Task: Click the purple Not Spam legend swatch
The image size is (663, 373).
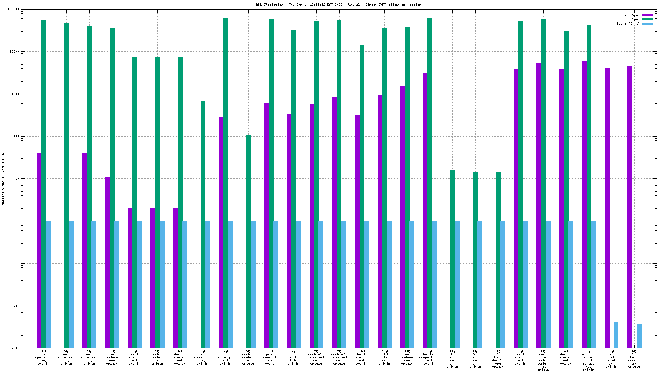Action: click(648, 15)
